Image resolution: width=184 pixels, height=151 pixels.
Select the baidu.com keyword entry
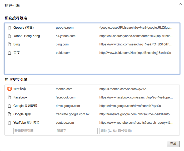point(63,53)
